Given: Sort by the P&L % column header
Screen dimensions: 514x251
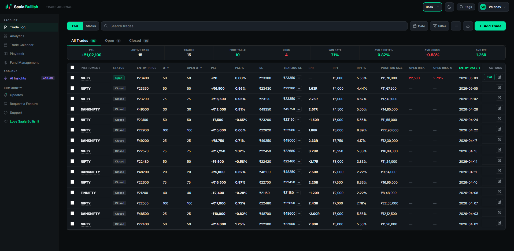Looking at the screenshot, I should 239,68.
